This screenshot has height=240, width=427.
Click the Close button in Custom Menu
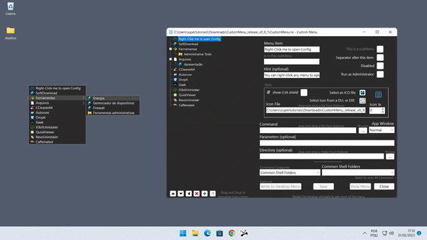coord(384,186)
